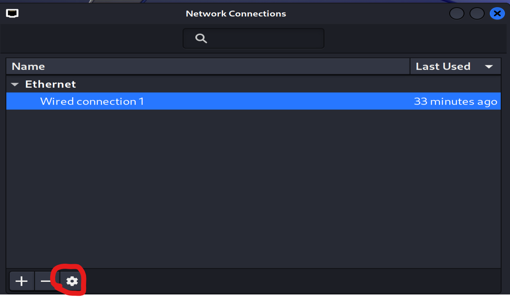The image size is (510, 297).
Task: Click empty area of the connections list
Action: (253, 190)
